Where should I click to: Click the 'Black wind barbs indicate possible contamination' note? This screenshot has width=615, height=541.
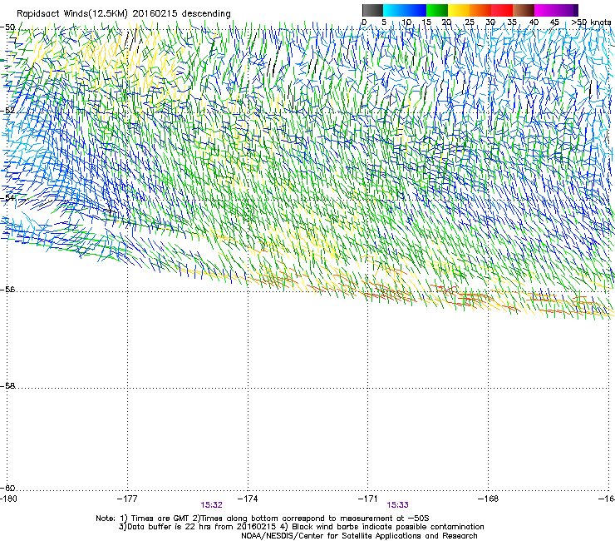(x=382, y=527)
